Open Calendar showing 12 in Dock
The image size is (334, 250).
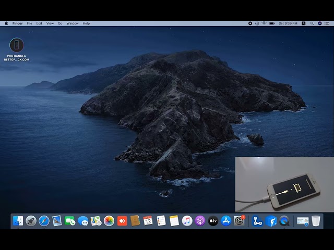(148, 221)
